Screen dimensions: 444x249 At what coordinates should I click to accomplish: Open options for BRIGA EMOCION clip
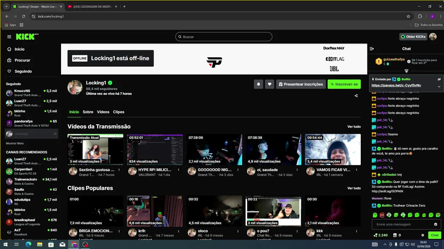coord(119,231)
